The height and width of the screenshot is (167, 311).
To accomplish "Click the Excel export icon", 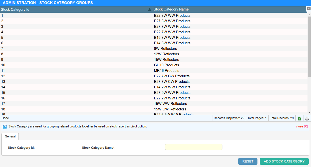I will coord(299,118).
